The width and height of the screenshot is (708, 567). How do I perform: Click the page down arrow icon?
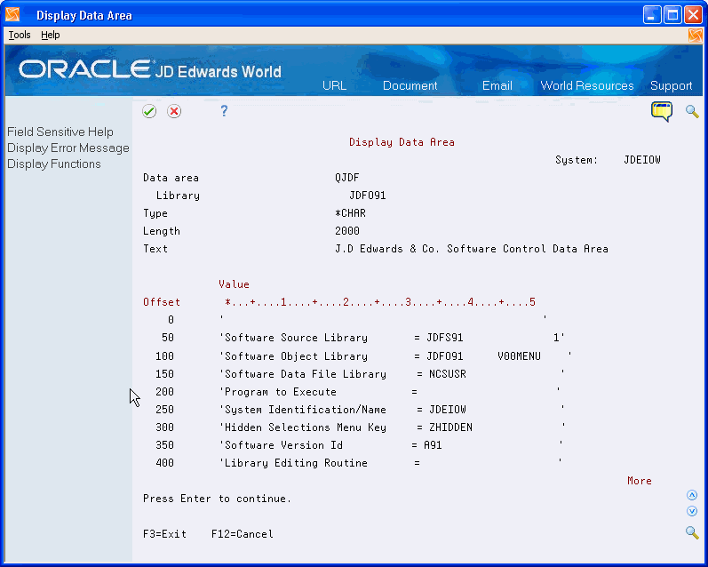(x=692, y=511)
